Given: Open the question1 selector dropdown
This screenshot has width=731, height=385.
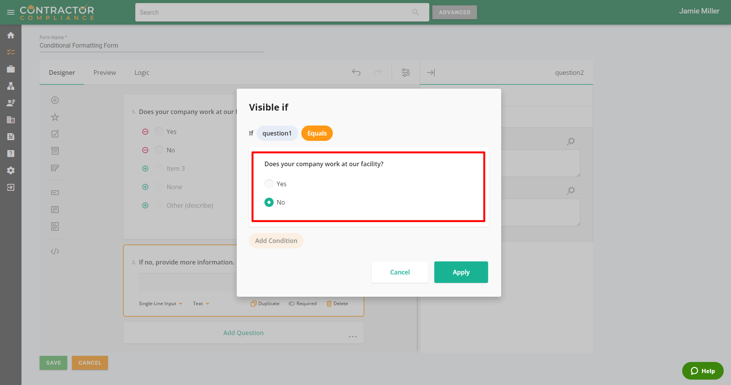Looking at the screenshot, I should pos(277,133).
